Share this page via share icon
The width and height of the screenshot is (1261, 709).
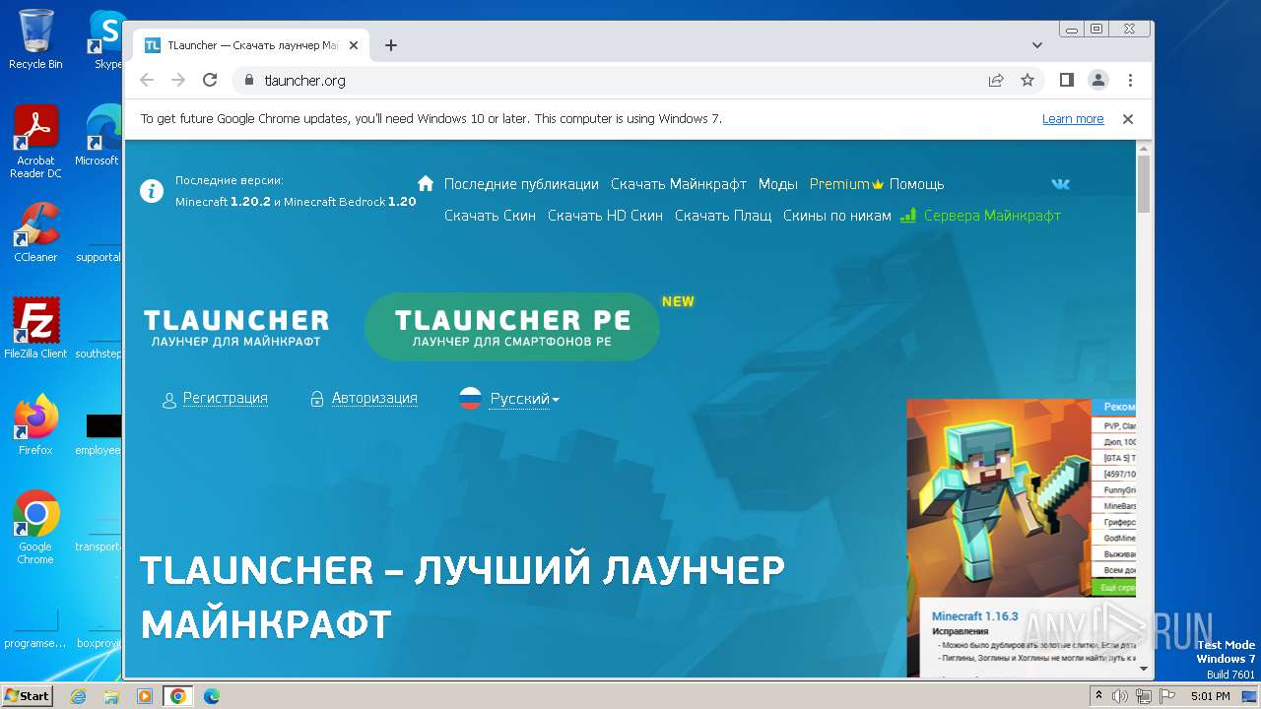coord(996,81)
